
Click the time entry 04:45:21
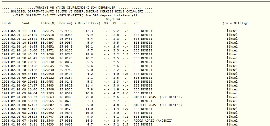click(30, 124)
